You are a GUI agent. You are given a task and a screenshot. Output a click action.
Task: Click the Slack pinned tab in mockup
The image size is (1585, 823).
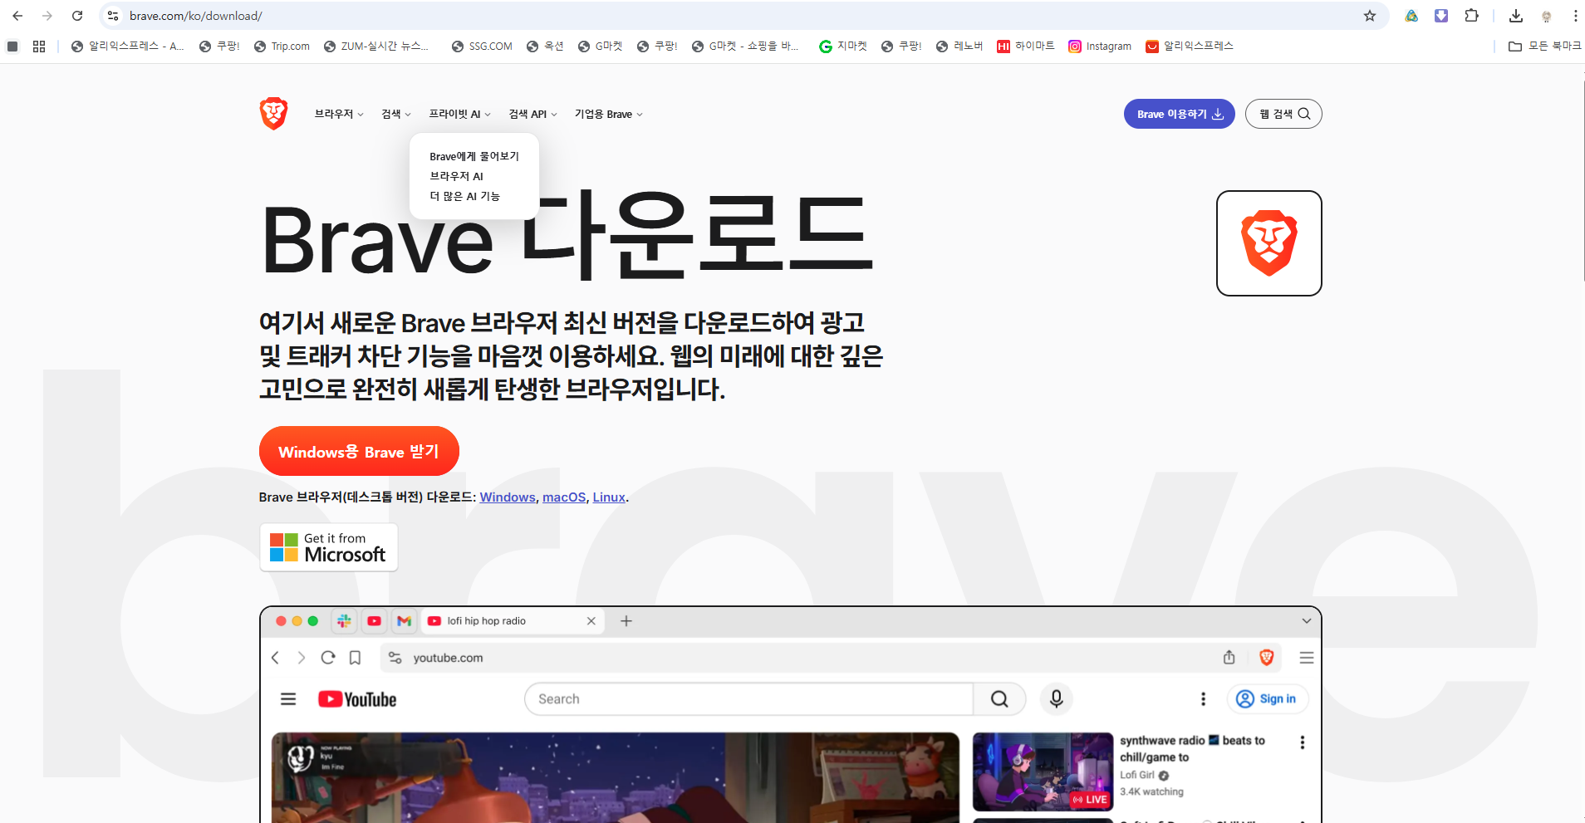click(x=344, y=621)
